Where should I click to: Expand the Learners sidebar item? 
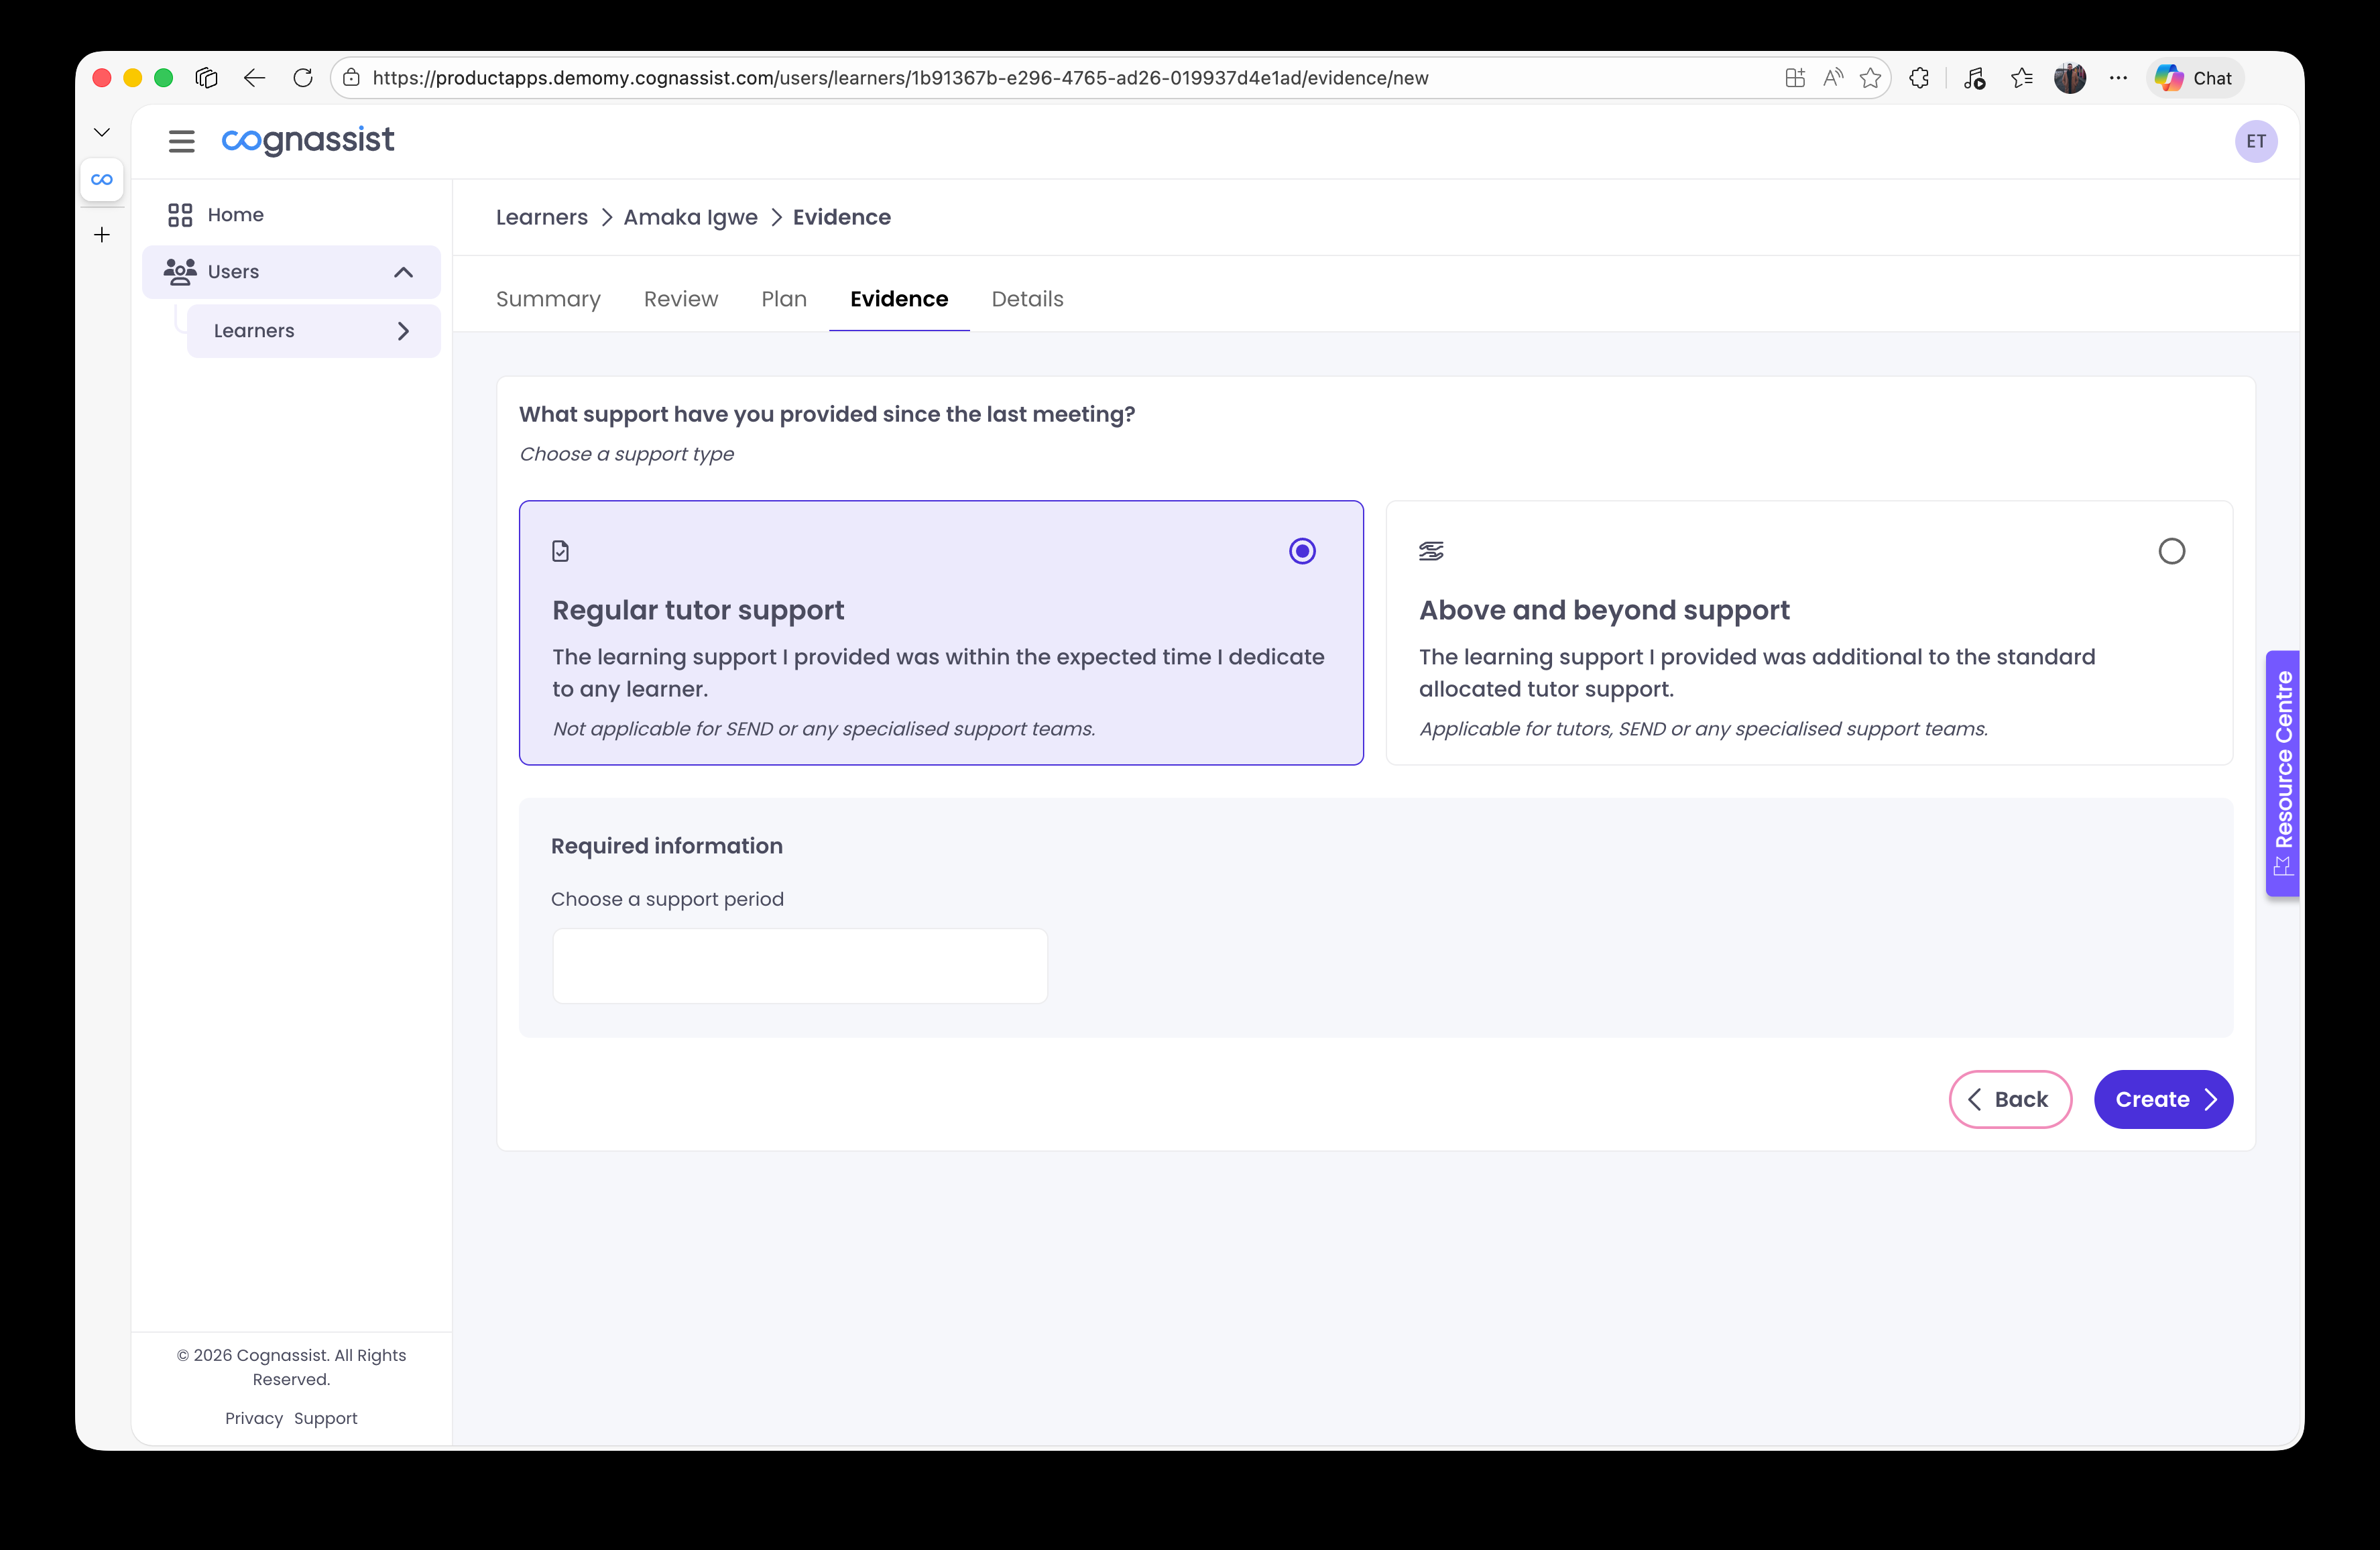[404, 330]
